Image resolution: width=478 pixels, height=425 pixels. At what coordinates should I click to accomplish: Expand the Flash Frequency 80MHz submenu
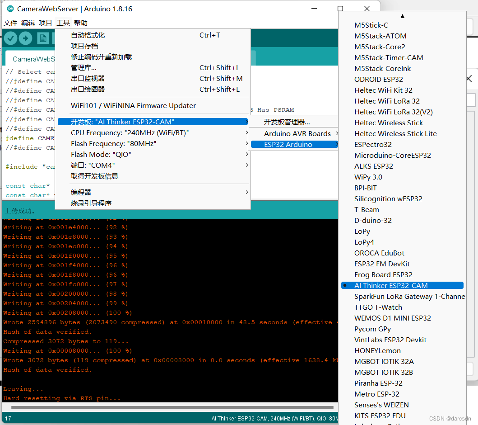(153, 143)
